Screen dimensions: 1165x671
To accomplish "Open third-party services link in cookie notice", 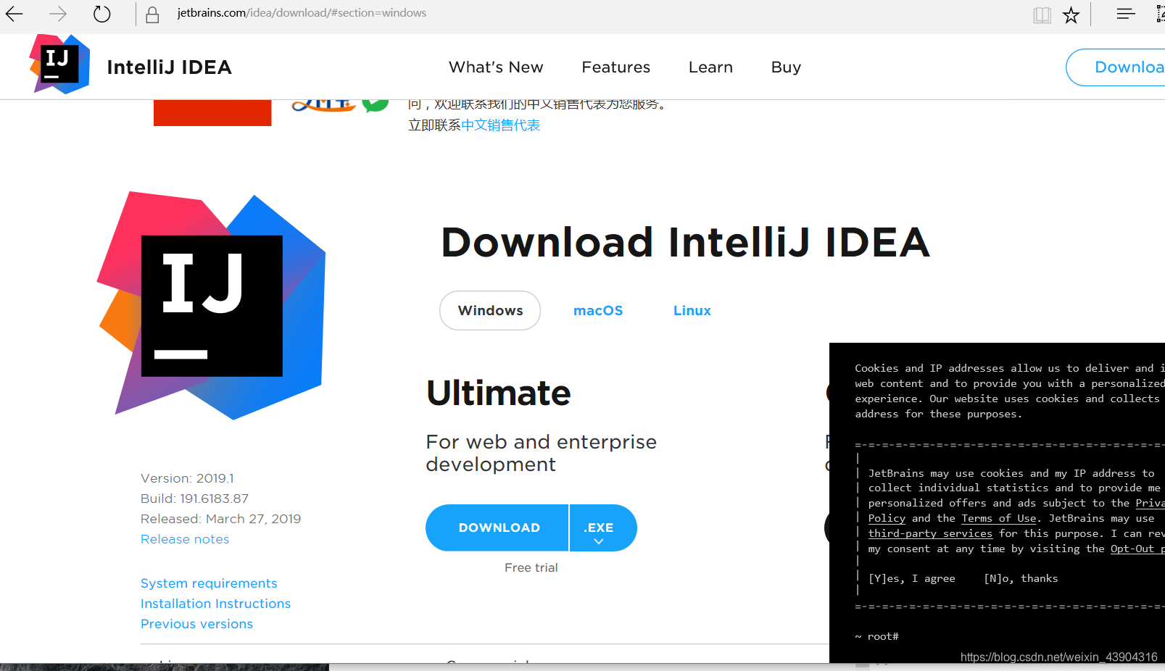I will tap(930, 533).
